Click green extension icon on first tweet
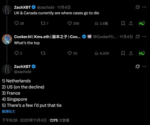Image resolution: width=150 pixels, height=125 pixels. (x=142, y=23)
